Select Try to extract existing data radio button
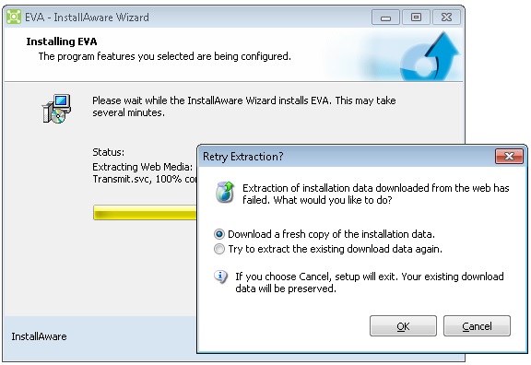Viewport: 531px width, 365px height. [219, 249]
